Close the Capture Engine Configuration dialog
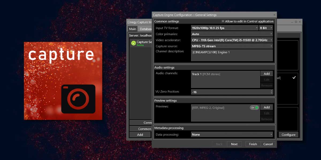The image size is (321, 160). tap(274, 15)
